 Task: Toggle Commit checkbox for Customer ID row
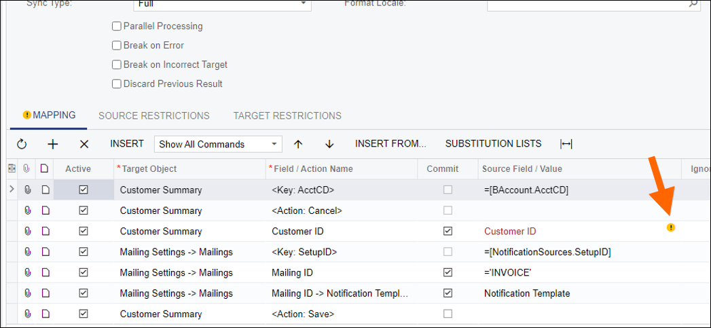click(x=448, y=232)
